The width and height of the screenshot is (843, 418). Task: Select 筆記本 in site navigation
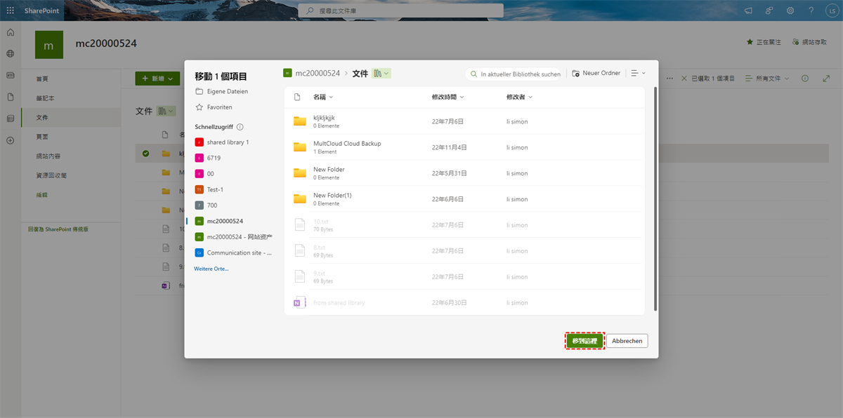click(x=45, y=98)
